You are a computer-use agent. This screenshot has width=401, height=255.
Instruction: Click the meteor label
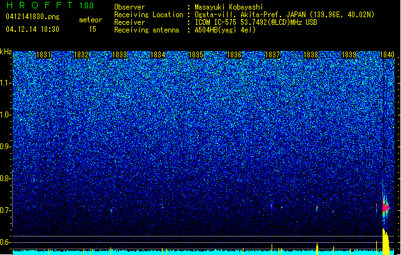click(x=91, y=20)
